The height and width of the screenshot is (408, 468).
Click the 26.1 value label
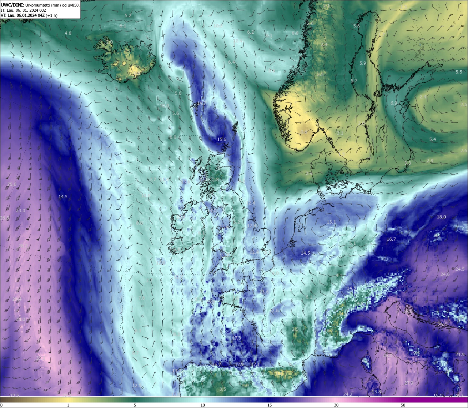[x=442, y=324]
